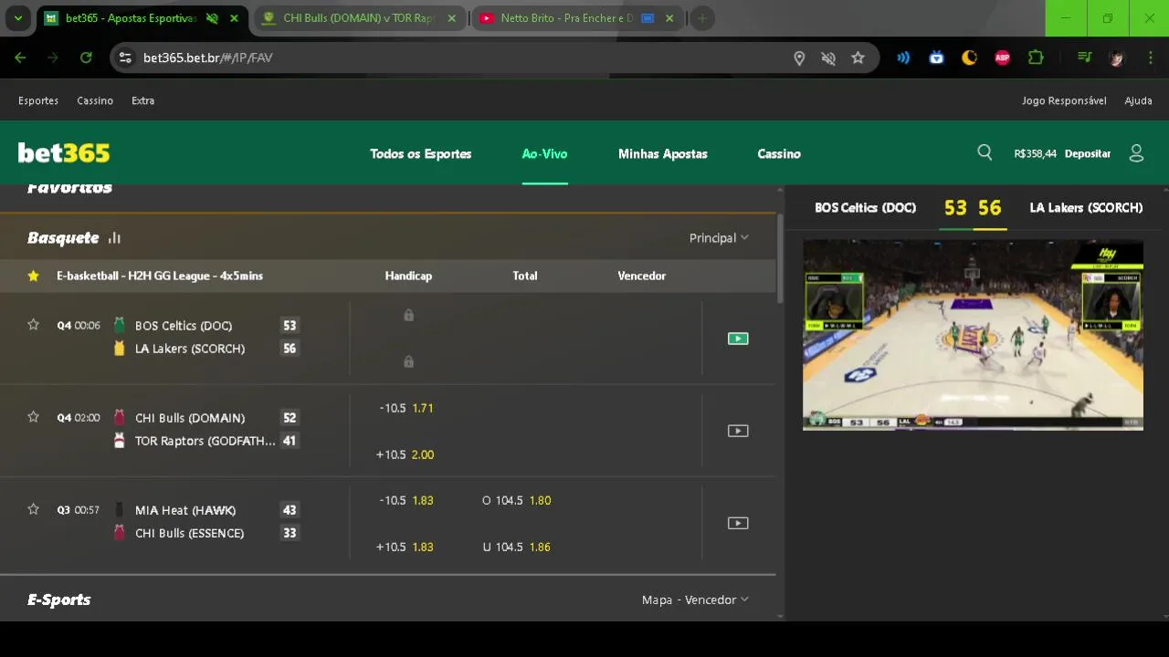The width and height of the screenshot is (1169, 657).
Task: Bet CHI Bulls (ESSENCE) handicap +10.5 at 1.83
Action: tap(406, 547)
